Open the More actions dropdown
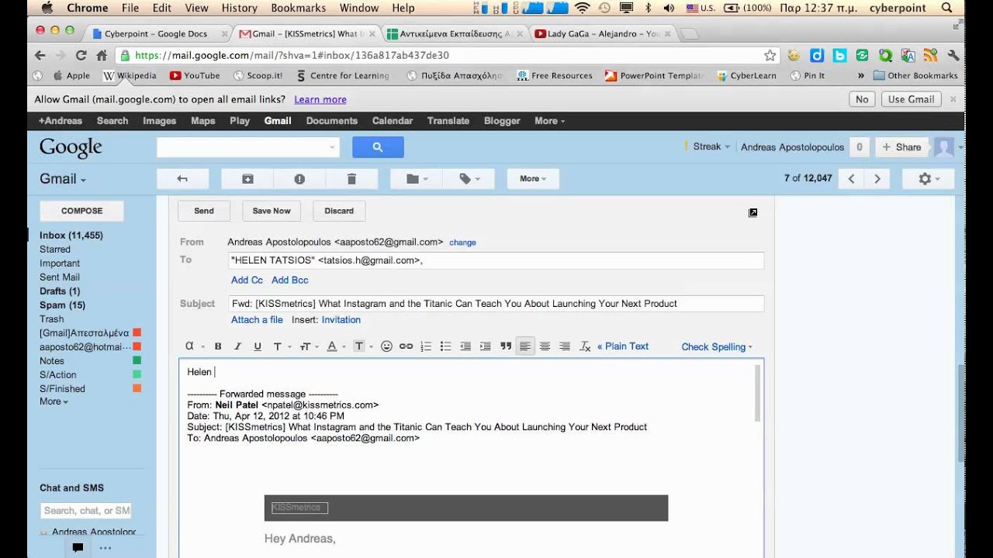Viewport: 993px width, 558px height. tap(533, 179)
